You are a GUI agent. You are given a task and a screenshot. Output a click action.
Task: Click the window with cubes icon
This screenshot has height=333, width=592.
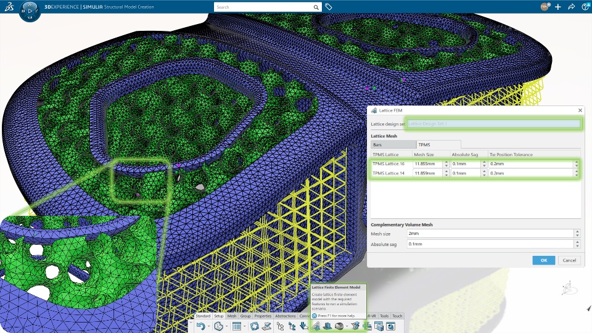pos(379,326)
